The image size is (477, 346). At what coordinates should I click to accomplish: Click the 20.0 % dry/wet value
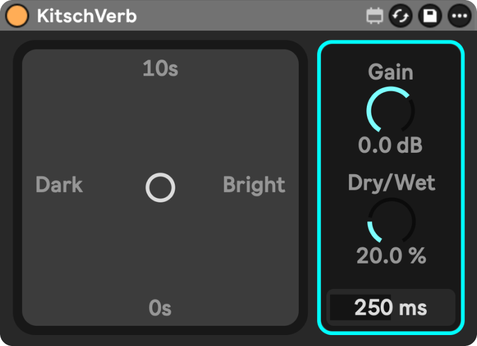tap(391, 255)
